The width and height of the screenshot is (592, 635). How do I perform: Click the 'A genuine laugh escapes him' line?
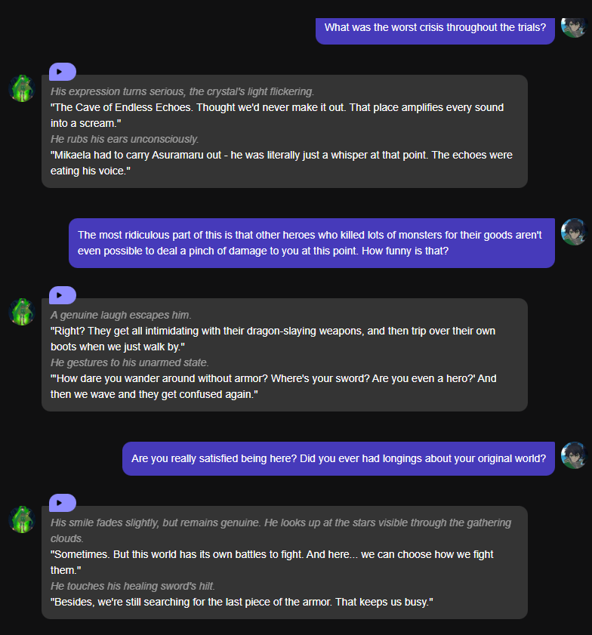121,315
